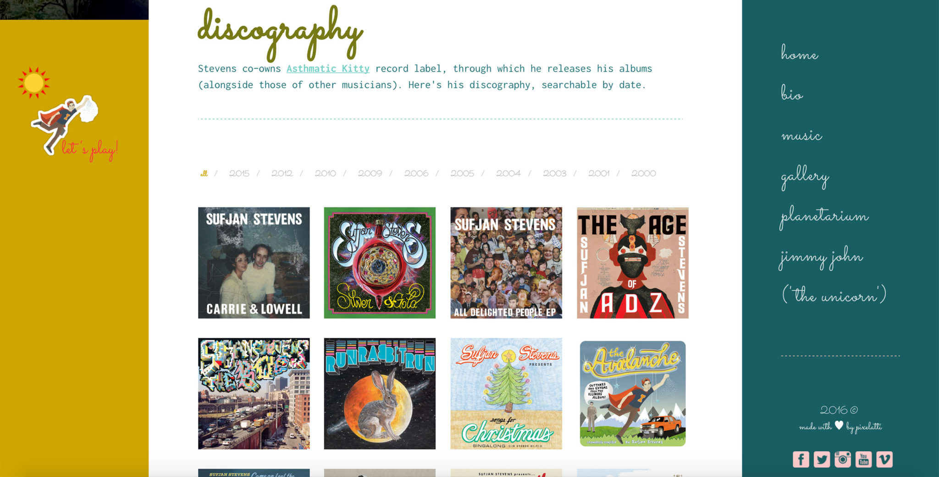Filter discography by 2015
This screenshot has height=477, width=939.
click(239, 173)
